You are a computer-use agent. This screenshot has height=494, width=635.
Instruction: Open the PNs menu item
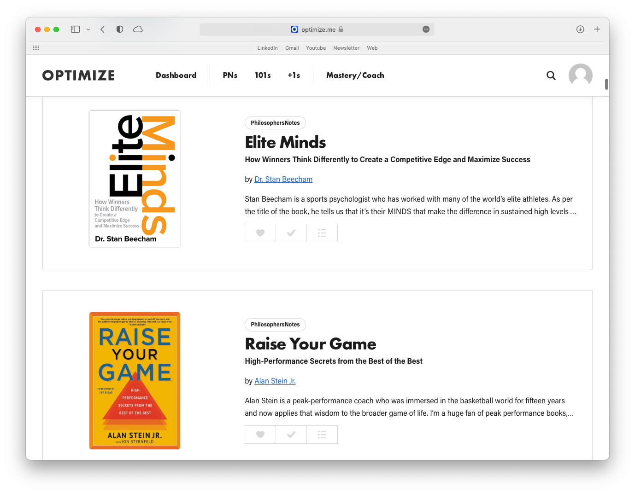pyautogui.click(x=230, y=76)
